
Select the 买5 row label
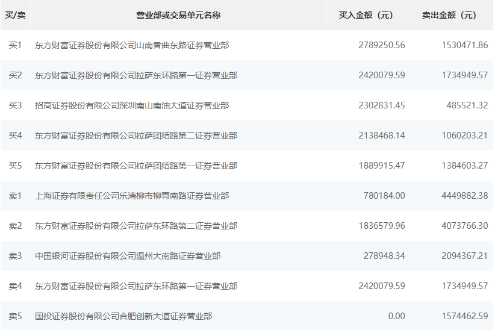click(15, 166)
